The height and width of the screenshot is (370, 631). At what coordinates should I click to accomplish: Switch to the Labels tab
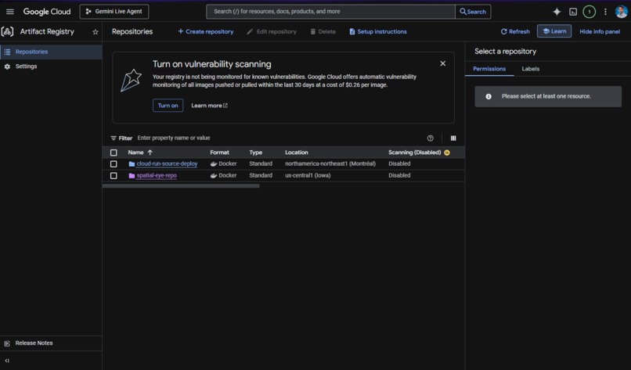click(530, 69)
